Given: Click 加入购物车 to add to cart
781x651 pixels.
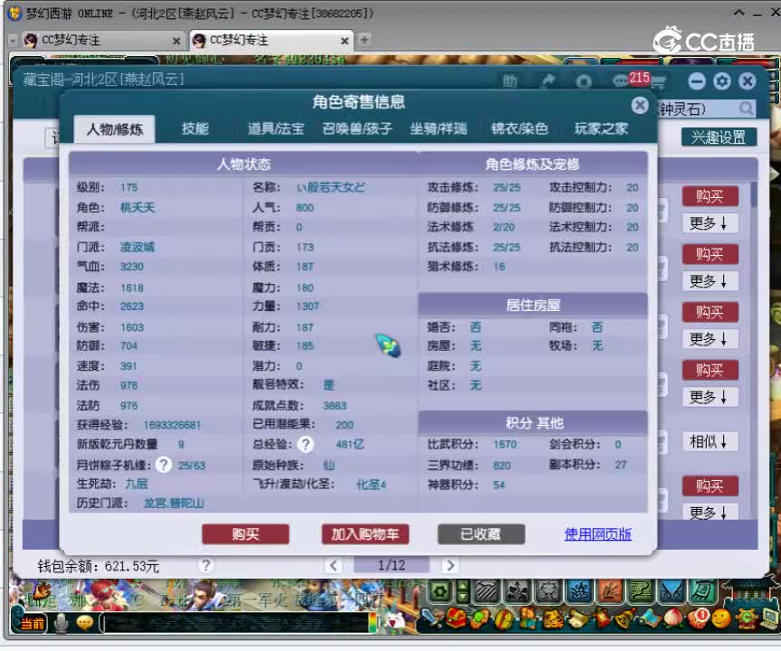Looking at the screenshot, I should tap(365, 534).
